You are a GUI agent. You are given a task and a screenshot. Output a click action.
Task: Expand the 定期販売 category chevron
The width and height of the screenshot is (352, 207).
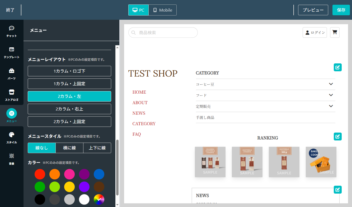point(331,106)
